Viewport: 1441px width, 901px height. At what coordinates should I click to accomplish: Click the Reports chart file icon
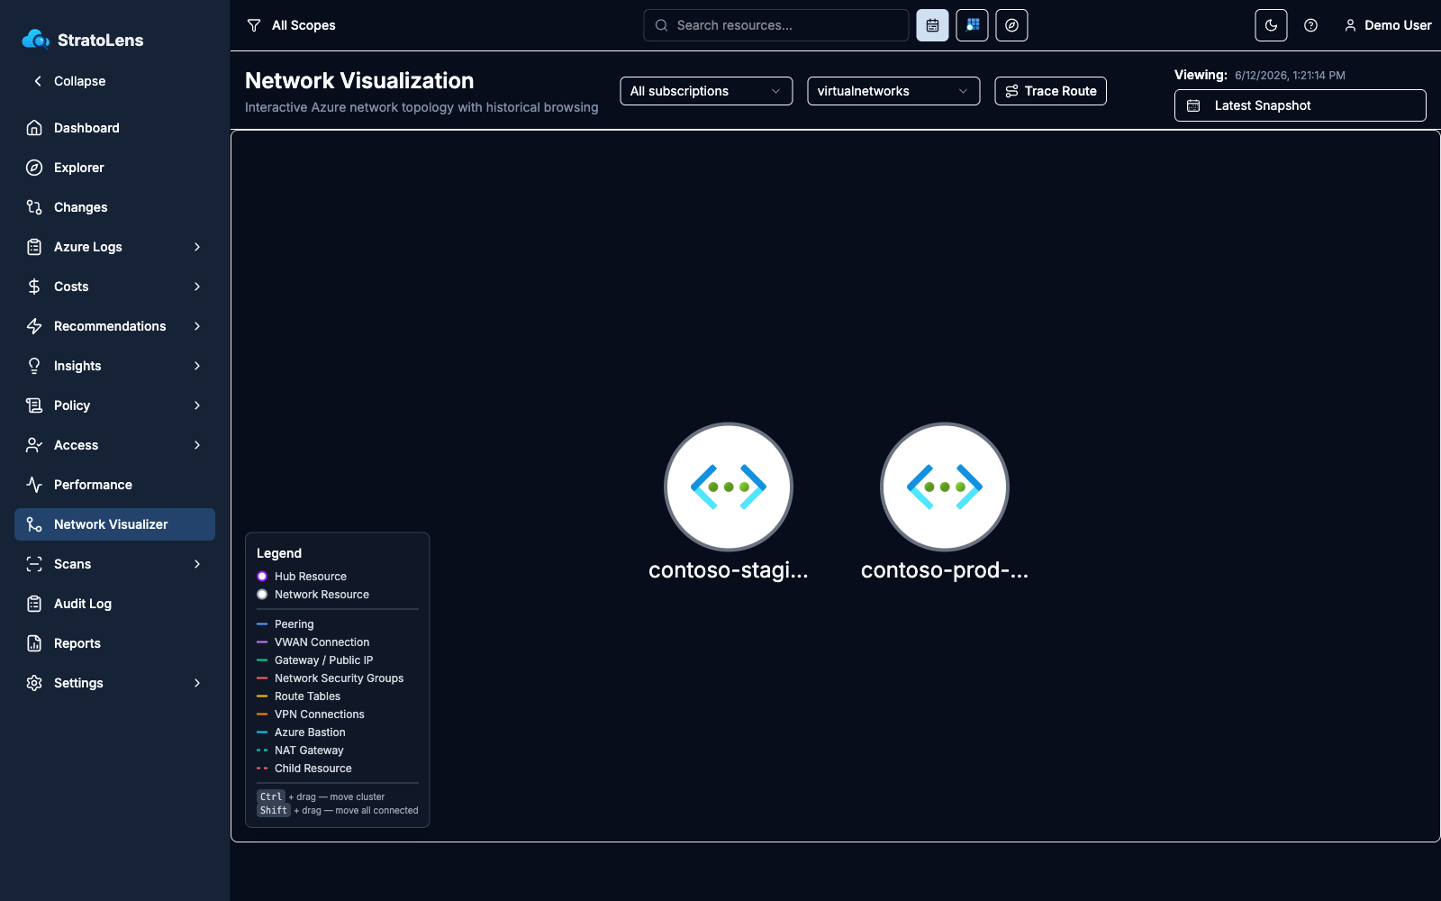pos(34,643)
